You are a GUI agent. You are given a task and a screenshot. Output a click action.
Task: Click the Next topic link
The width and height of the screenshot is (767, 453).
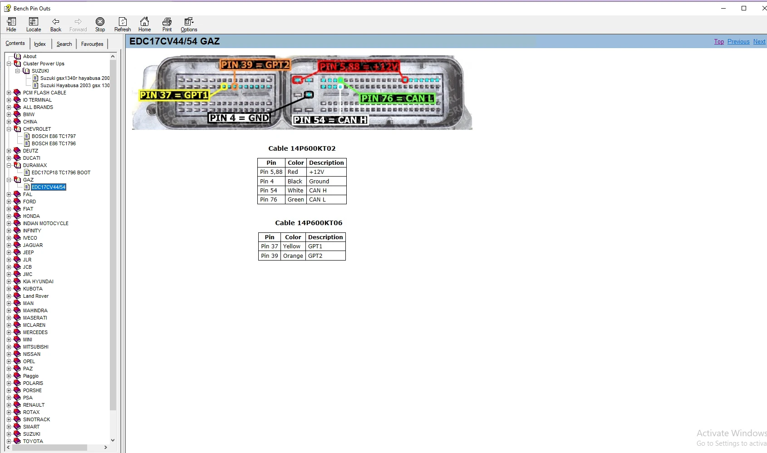[759, 42]
